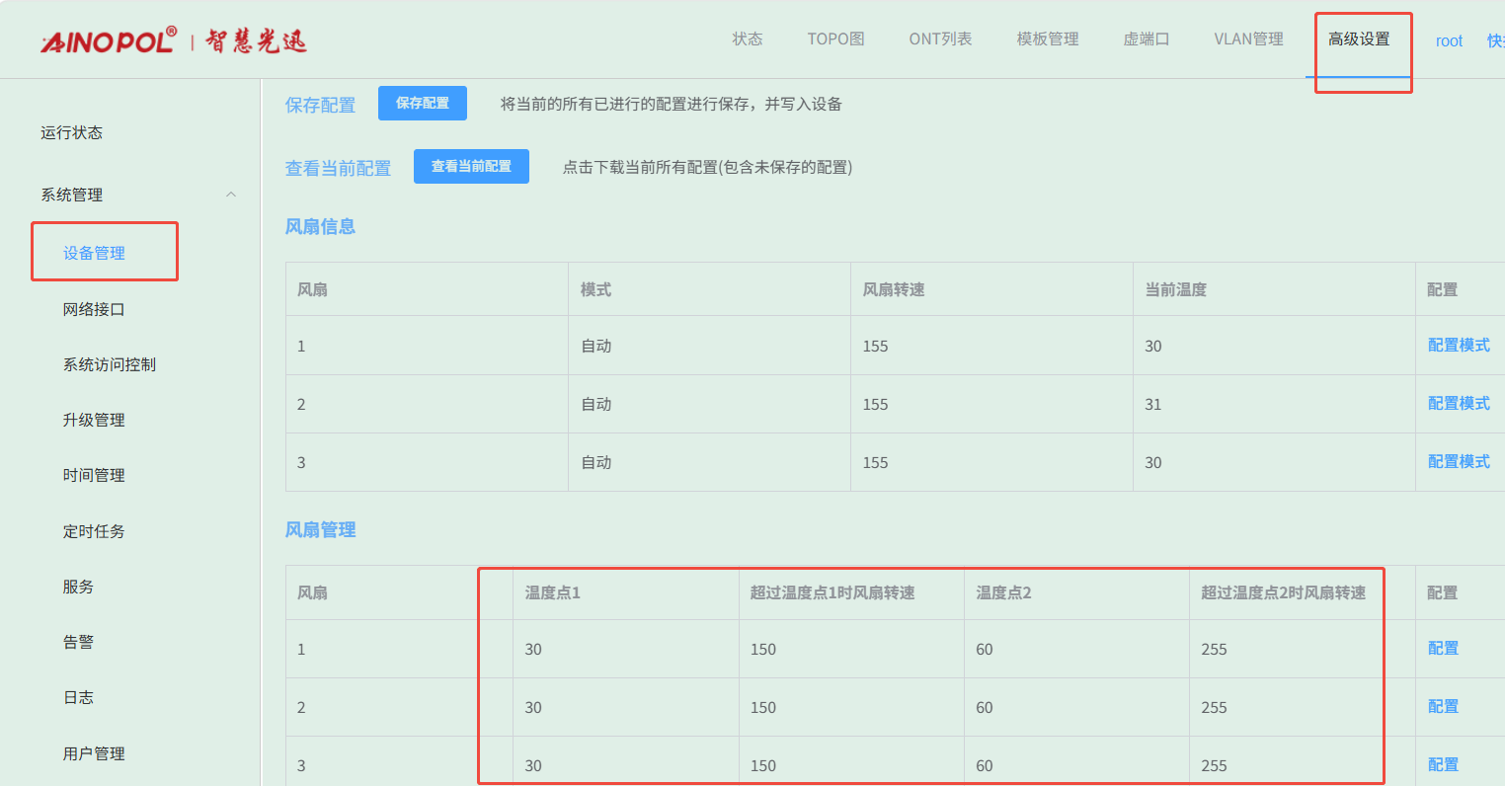Click 配置模式 link for fan 3
This screenshot has width=1505, height=786.
(1458, 462)
